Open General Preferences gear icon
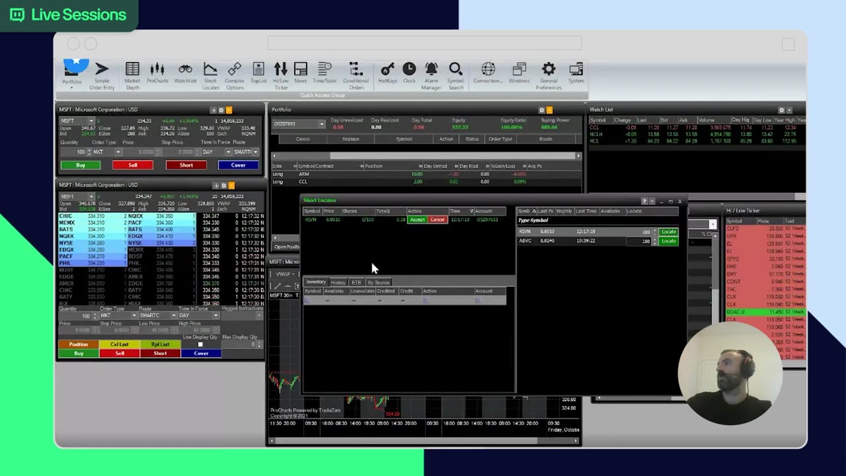This screenshot has width=846, height=476. pos(549,75)
